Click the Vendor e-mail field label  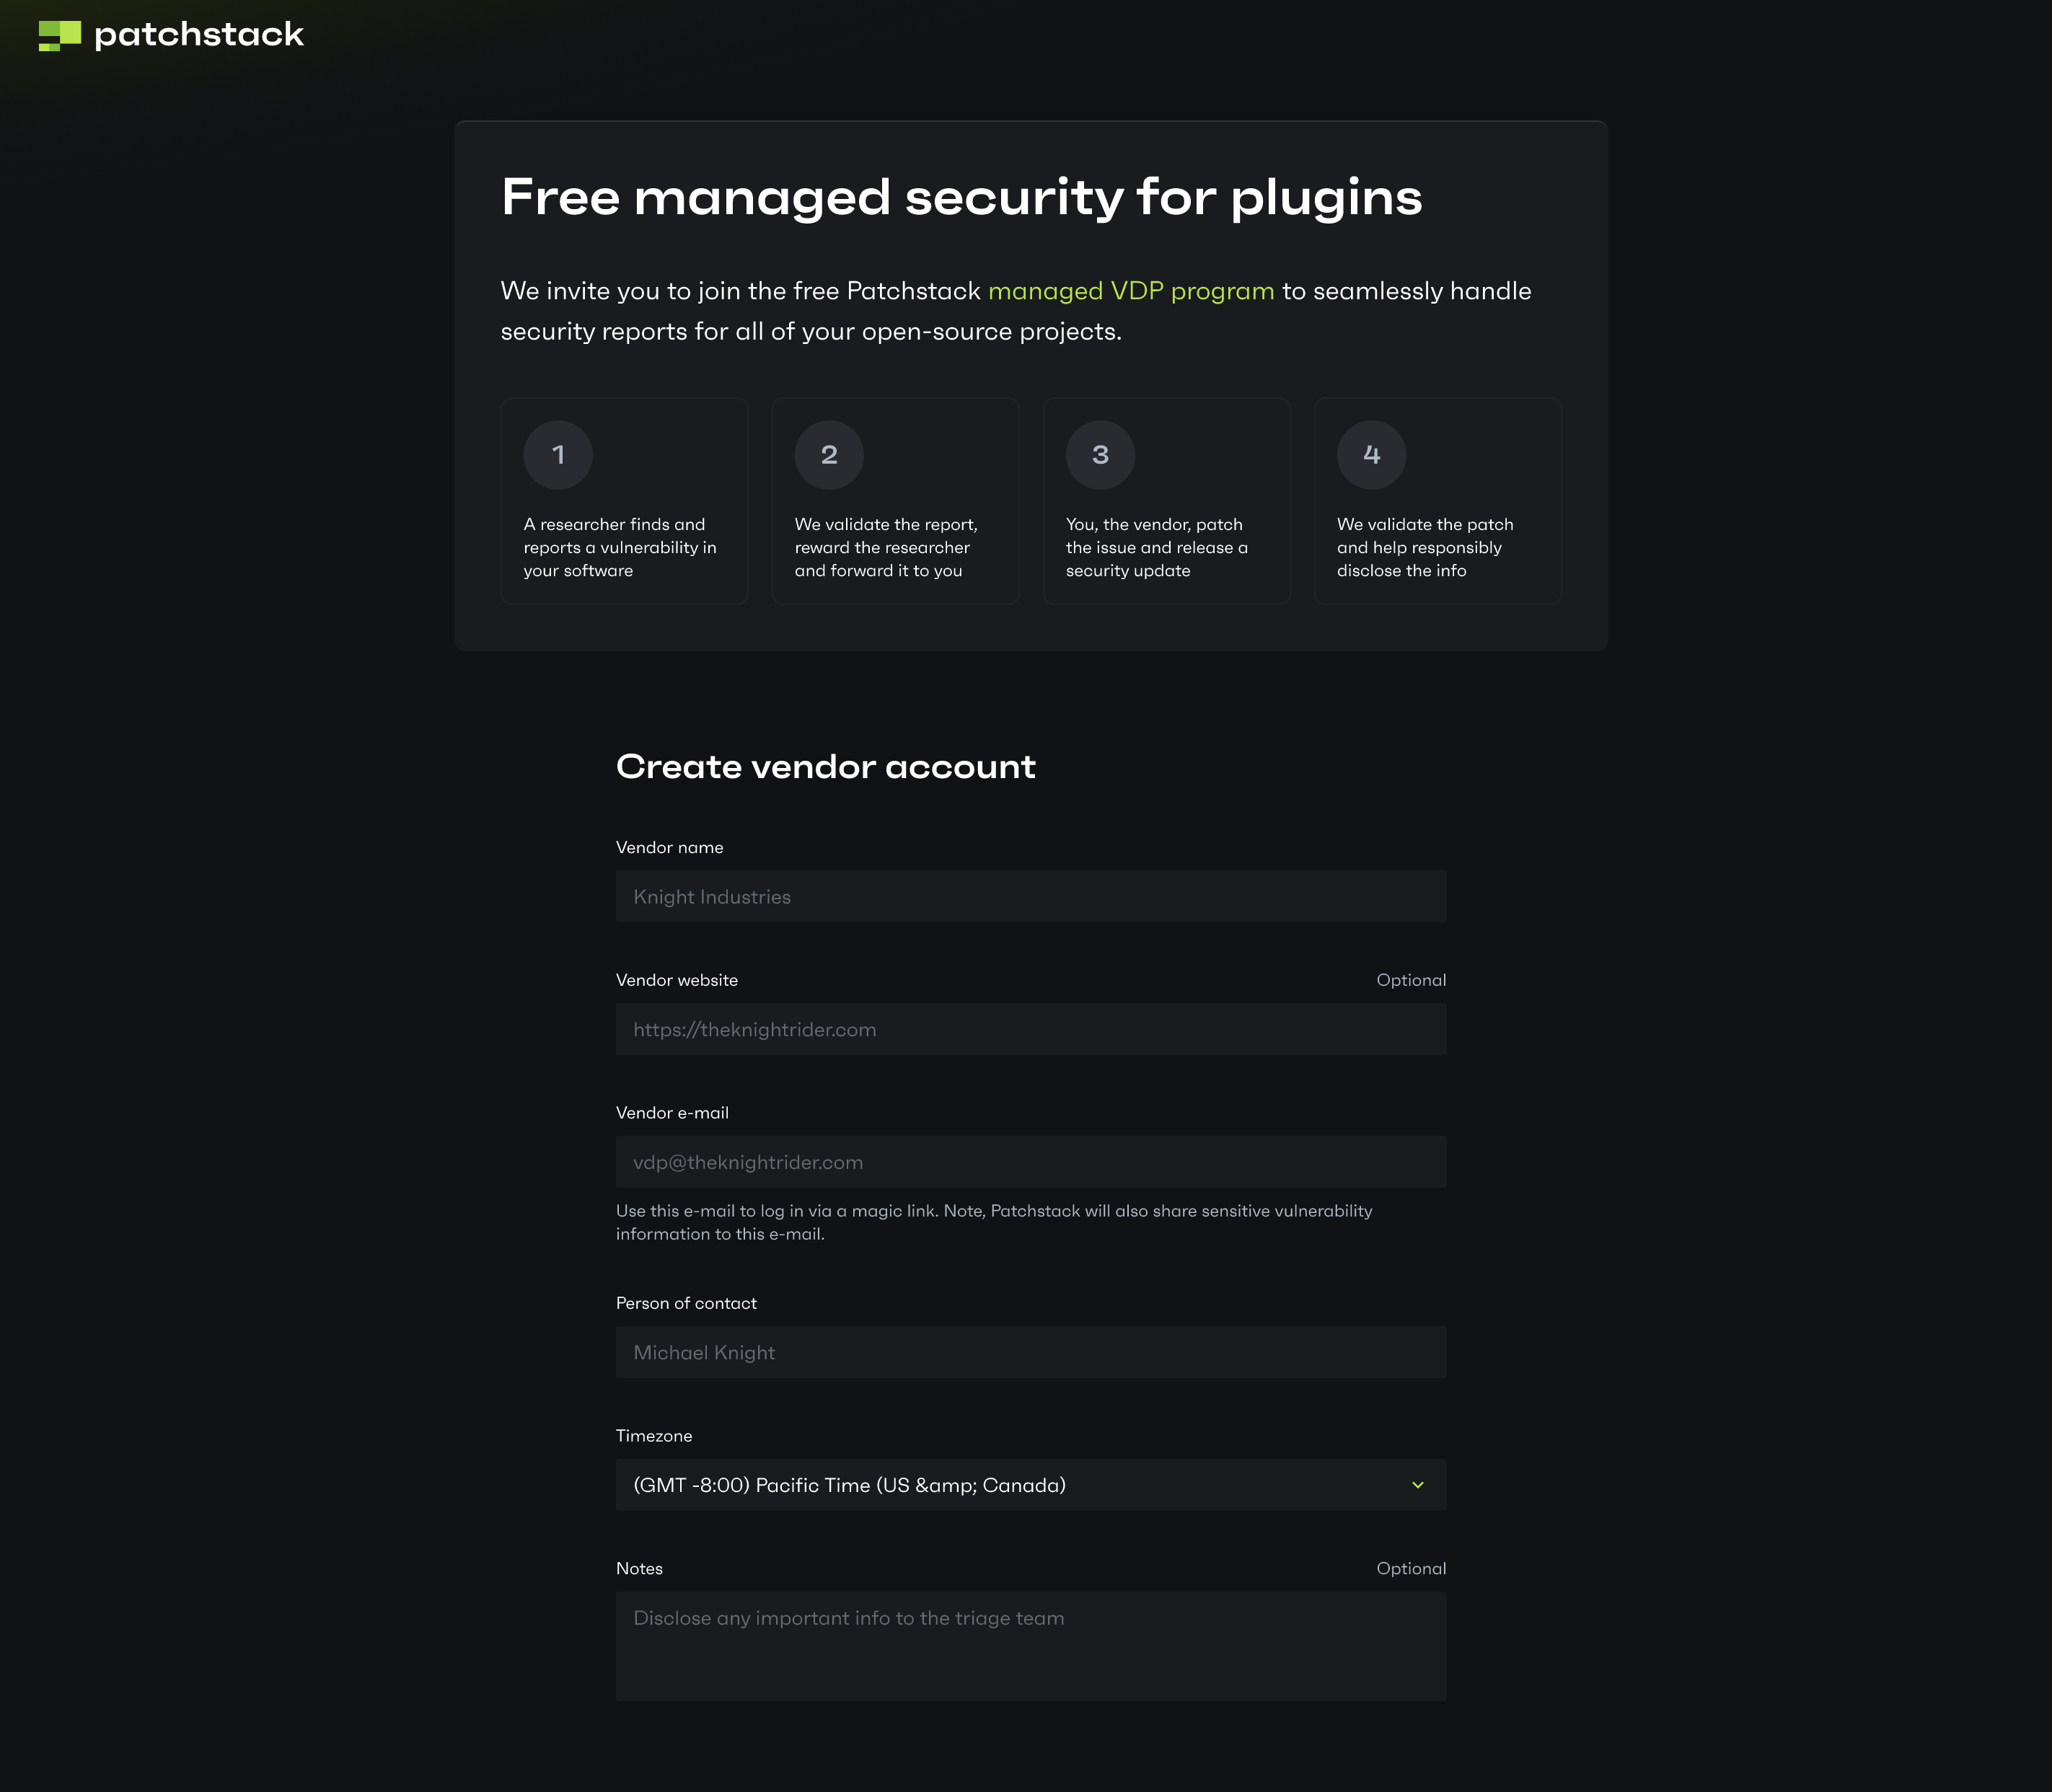click(x=672, y=1113)
